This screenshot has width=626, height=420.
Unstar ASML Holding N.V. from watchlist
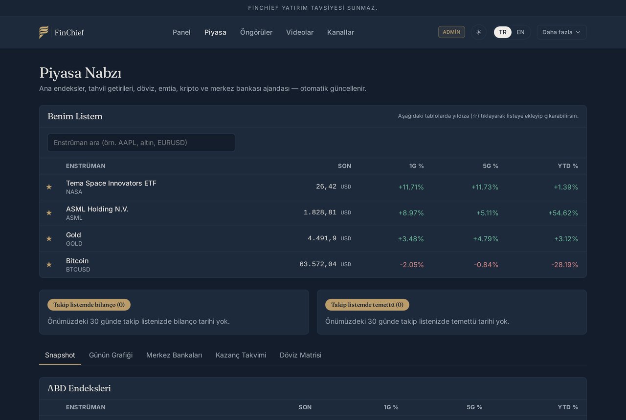(x=49, y=213)
